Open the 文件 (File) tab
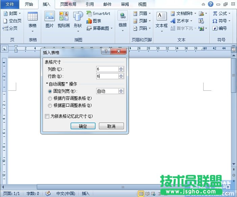Image resolution: width=237 pixels, height=197 pixels. [10, 4]
